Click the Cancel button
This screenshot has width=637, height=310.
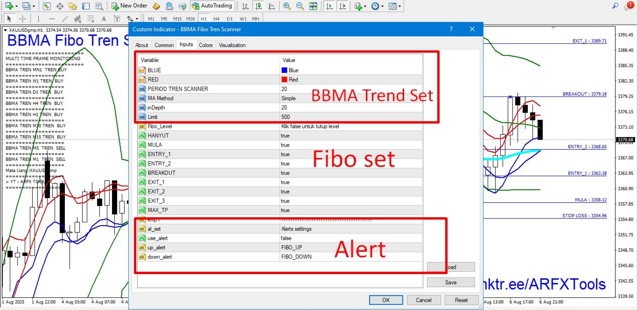pyautogui.click(x=424, y=300)
